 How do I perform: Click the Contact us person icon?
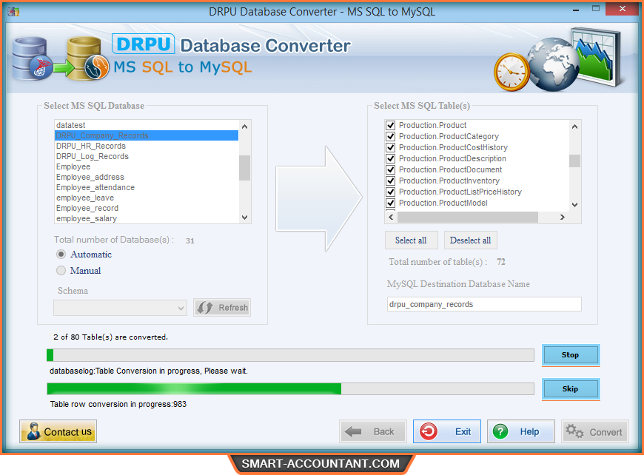[x=33, y=431]
